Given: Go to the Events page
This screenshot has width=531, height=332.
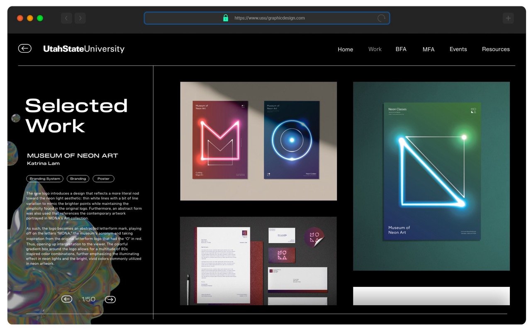Looking at the screenshot, I should (458, 49).
